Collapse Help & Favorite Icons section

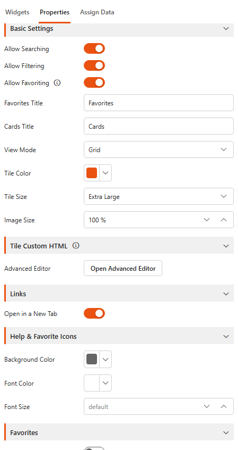pos(226,336)
